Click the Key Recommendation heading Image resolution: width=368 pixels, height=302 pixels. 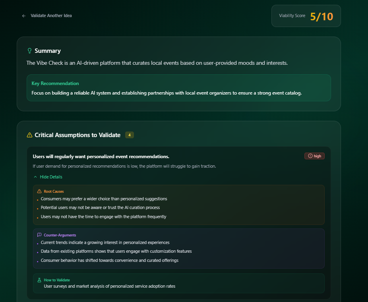(55, 83)
